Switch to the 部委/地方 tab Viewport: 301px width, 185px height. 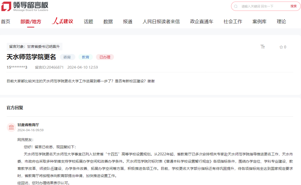click(x=30, y=21)
